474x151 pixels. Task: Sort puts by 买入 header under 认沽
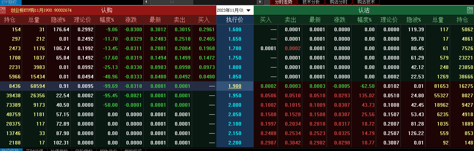click(x=266, y=20)
